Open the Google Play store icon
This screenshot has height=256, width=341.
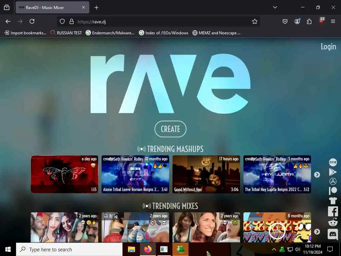(x=333, y=172)
